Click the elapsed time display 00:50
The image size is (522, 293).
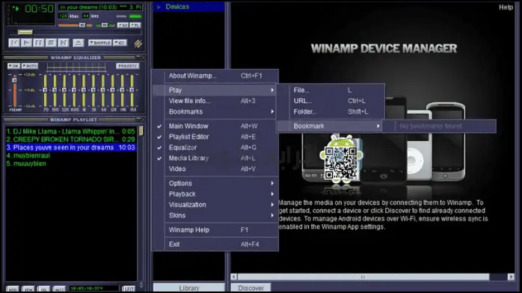[39, 9]
